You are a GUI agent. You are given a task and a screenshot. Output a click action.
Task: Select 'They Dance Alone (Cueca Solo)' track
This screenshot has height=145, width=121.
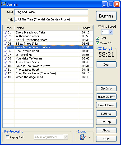click(48, 73)
